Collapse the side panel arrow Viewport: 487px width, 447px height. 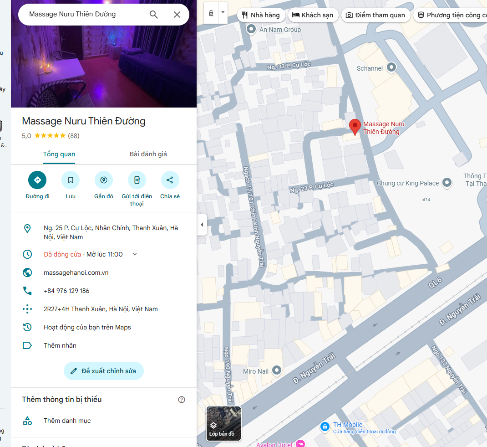click(x=202, y=225)
